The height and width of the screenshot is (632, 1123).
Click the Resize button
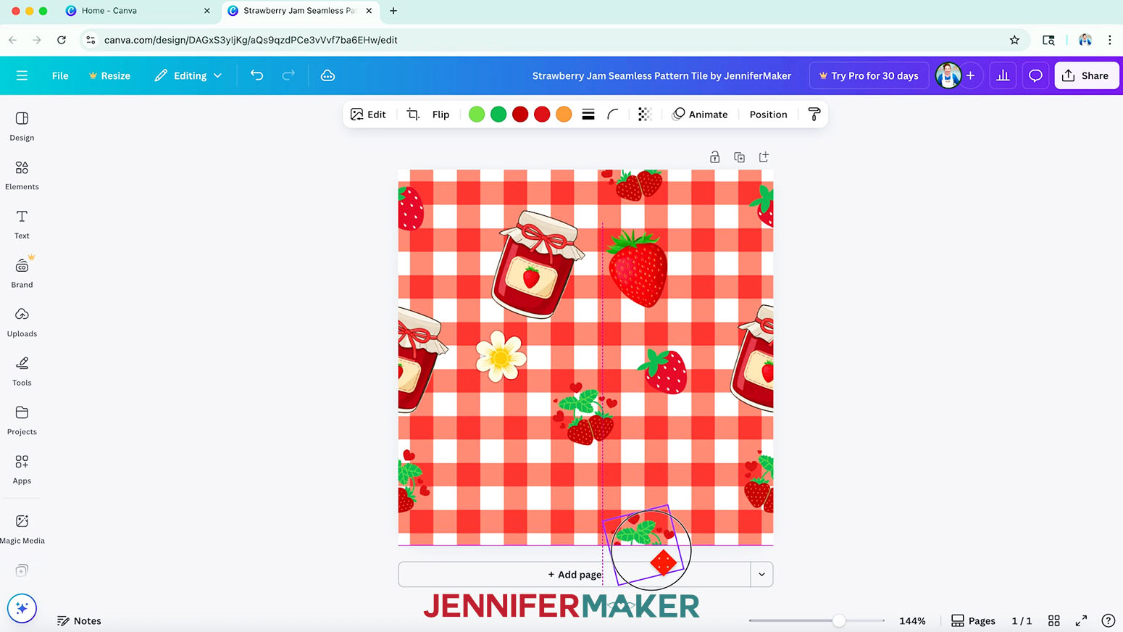(x=109, y=75)
